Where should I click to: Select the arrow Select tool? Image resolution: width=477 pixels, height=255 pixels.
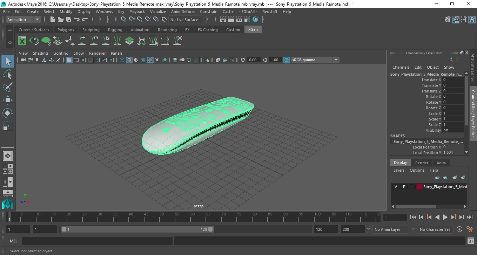[x=8, y=61]
